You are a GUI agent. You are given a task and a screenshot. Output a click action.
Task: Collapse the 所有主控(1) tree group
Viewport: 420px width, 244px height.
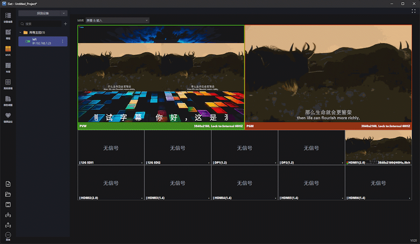(21, 33)
